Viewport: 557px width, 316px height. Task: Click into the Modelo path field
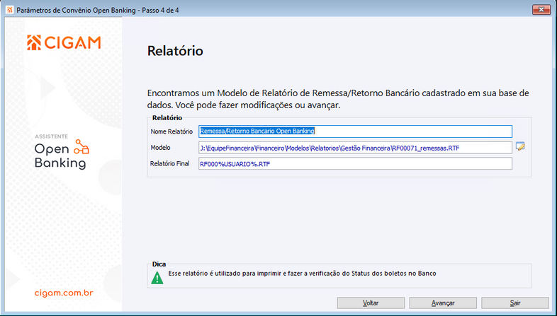click(355, 148)
